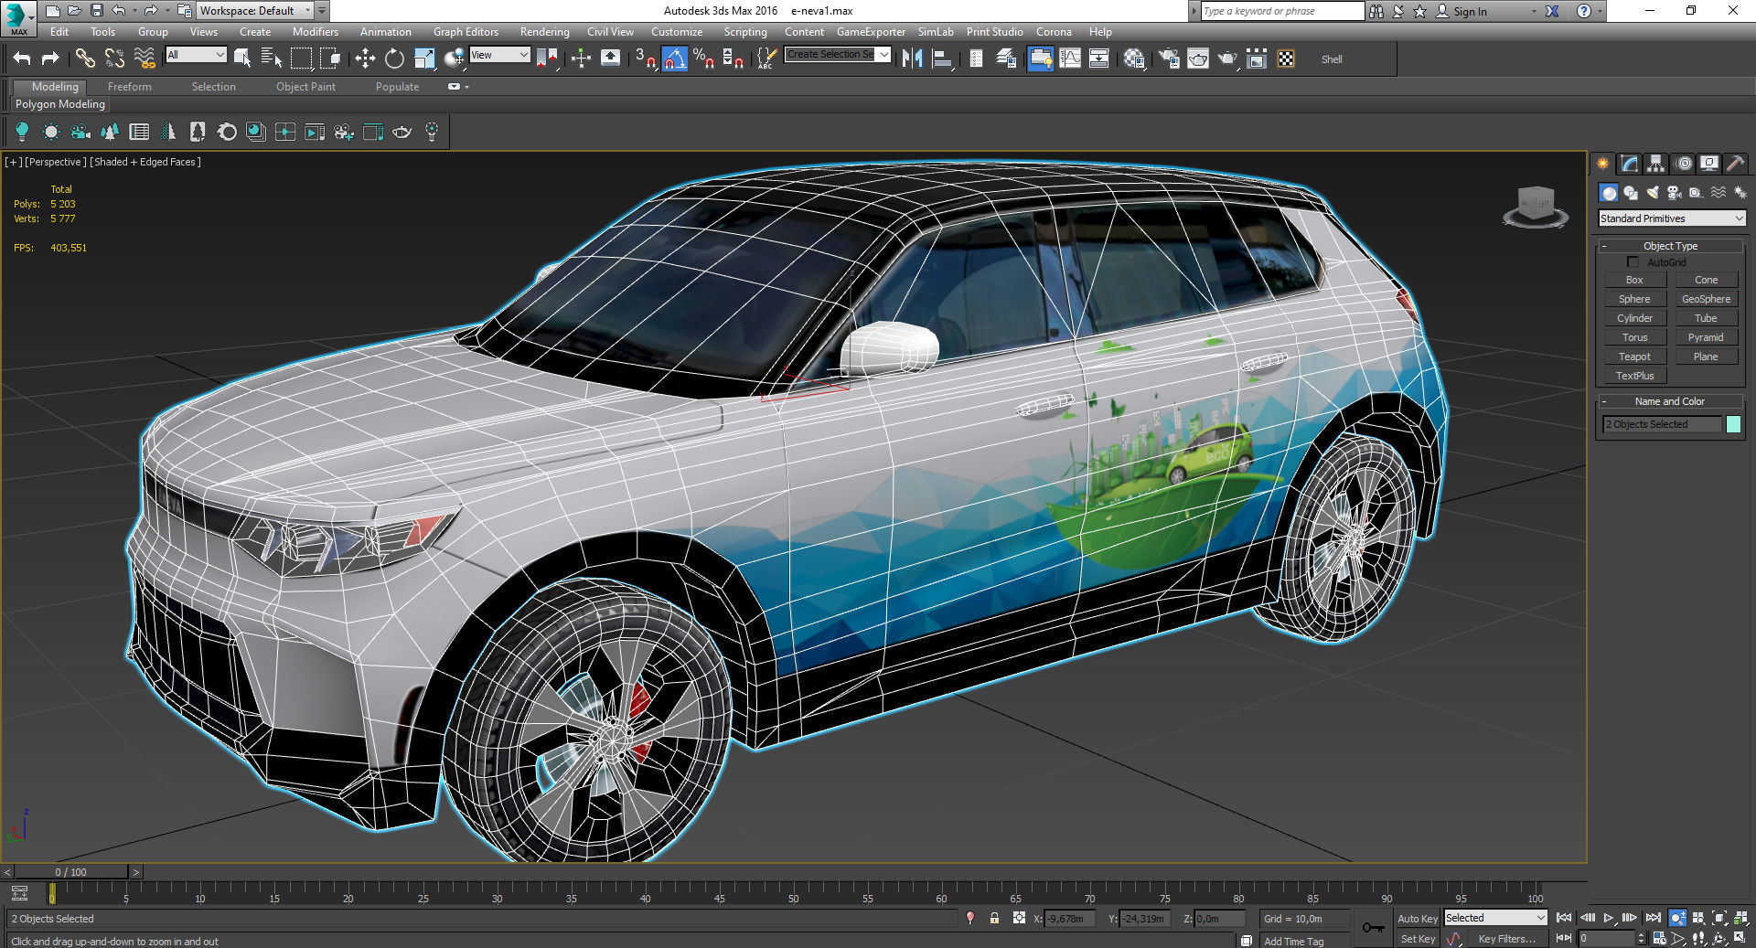Click the object color swatch
Viewport: 1756px width, 948px height.
coord(1733,424)
